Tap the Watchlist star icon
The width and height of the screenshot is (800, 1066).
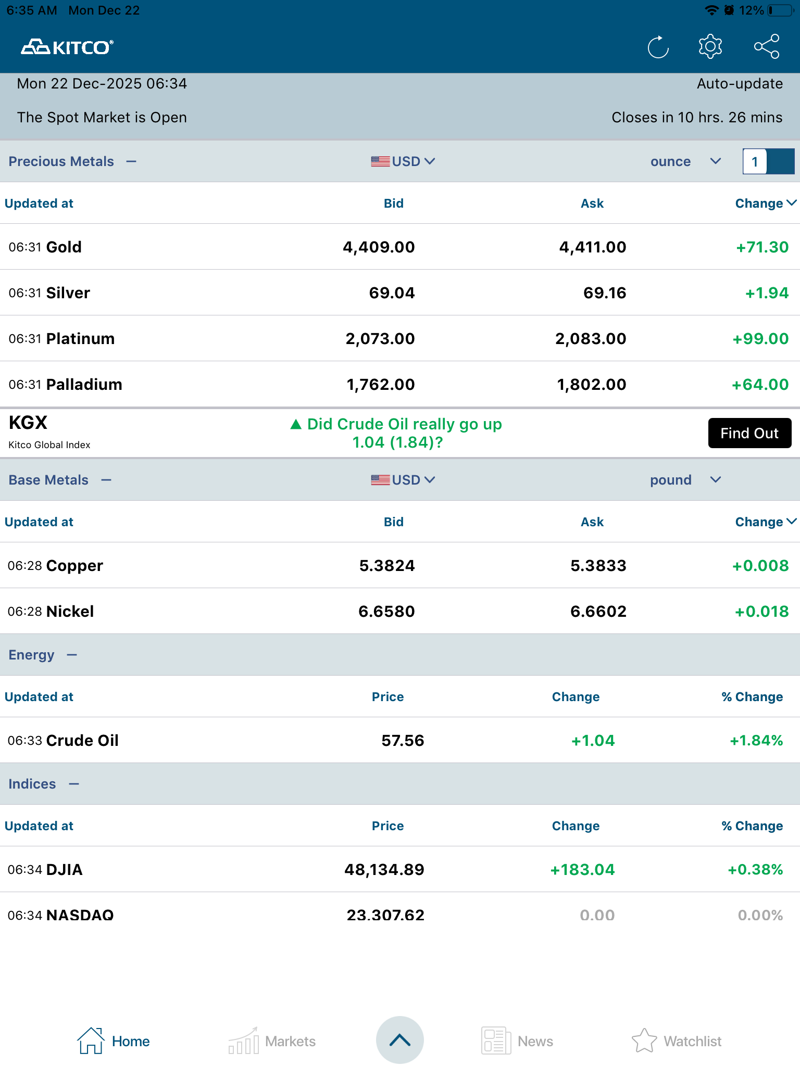[644, 1040]
